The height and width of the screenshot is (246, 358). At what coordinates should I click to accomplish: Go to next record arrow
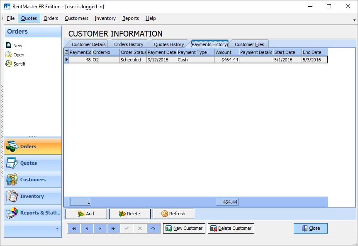100,229
